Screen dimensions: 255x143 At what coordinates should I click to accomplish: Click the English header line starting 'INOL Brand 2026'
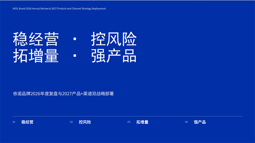[59, 9]
